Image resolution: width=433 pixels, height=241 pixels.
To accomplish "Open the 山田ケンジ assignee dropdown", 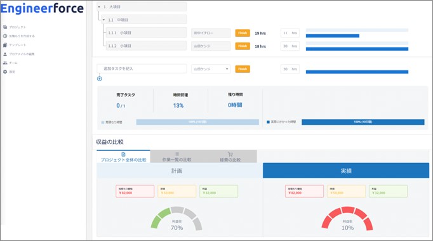I will click(x=211, y=69).
